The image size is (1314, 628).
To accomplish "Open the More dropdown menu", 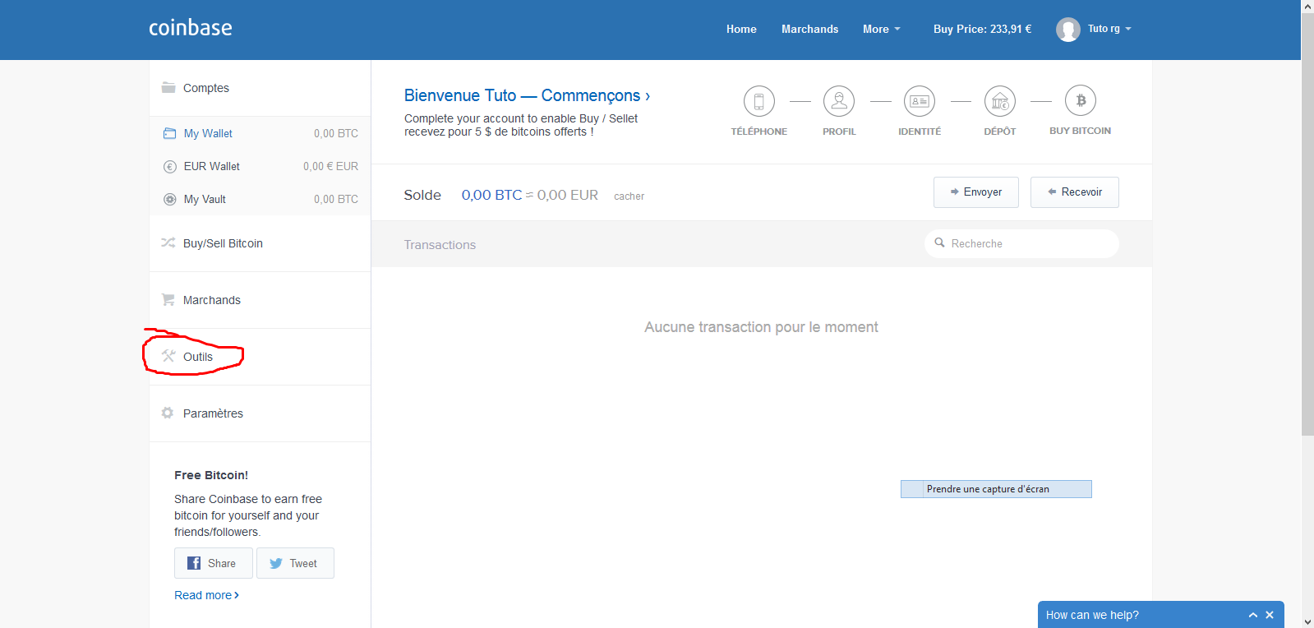I will click(881, 29).
